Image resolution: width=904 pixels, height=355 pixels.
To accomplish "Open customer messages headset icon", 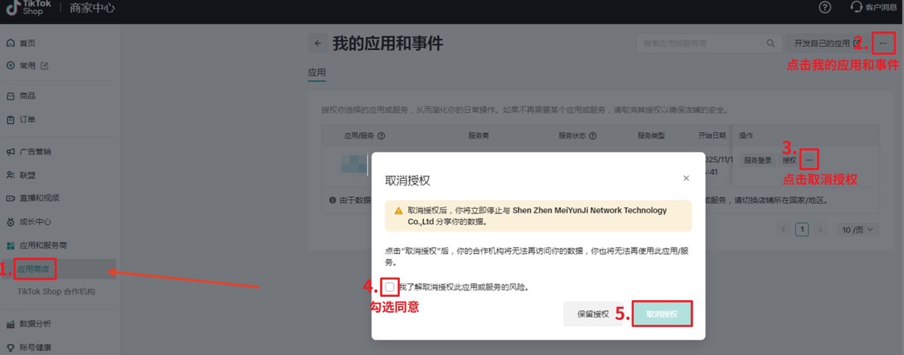I will click(856, 7).
